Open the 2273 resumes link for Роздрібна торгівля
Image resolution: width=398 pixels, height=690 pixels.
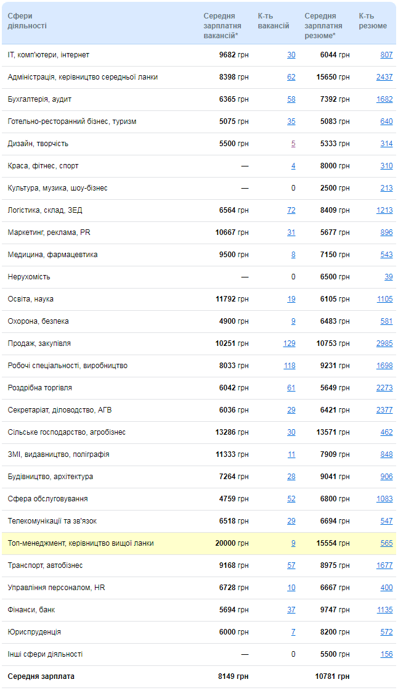tap(384, 388)
